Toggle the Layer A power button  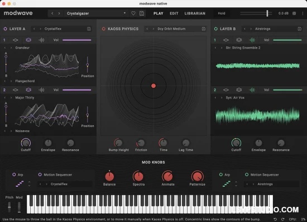[x=5, y=29]
